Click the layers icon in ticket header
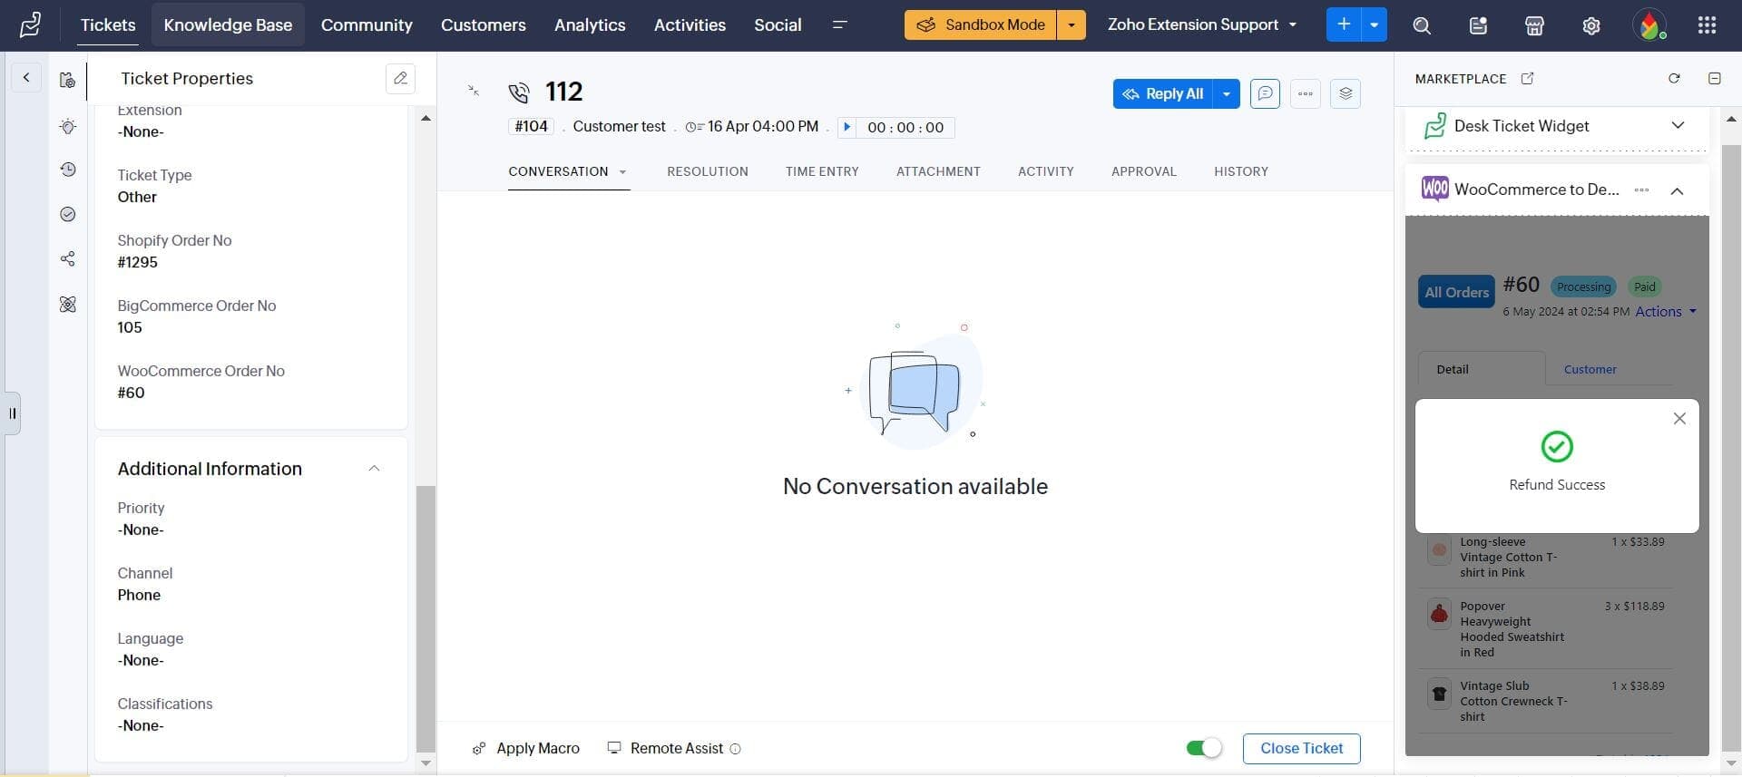Viewport: 1742px width, 777px height. [1345, 93]
